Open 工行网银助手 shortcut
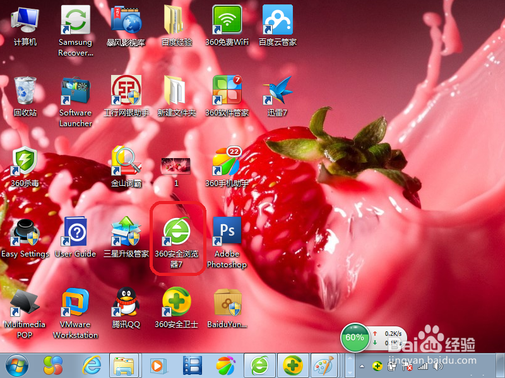 [x=126, y=96]
